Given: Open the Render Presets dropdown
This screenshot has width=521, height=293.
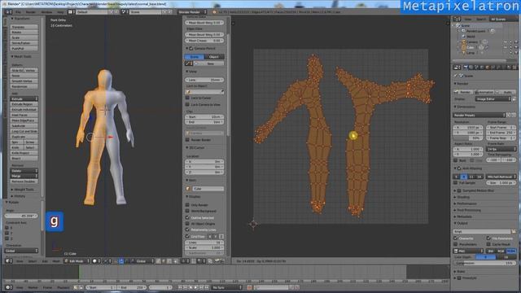Looking at the screenshot, I should 479,115.
